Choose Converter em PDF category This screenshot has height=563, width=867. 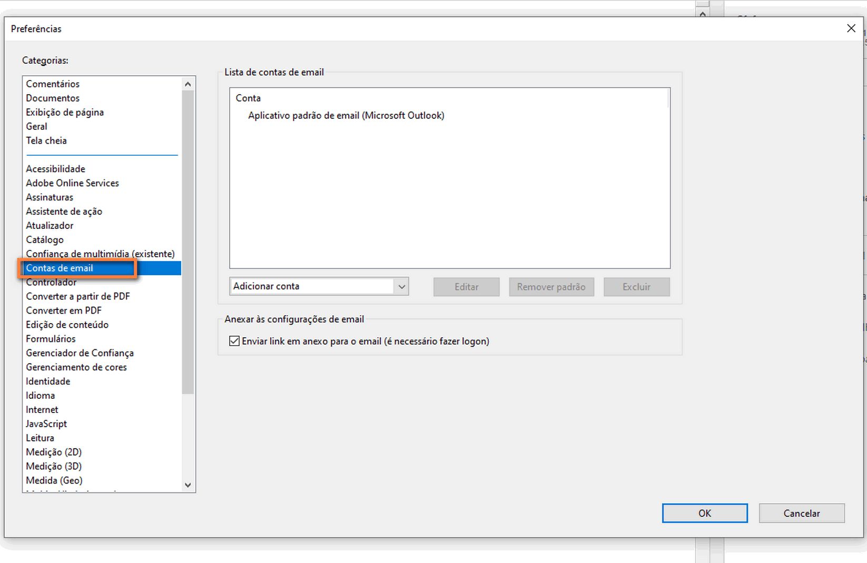64,311
